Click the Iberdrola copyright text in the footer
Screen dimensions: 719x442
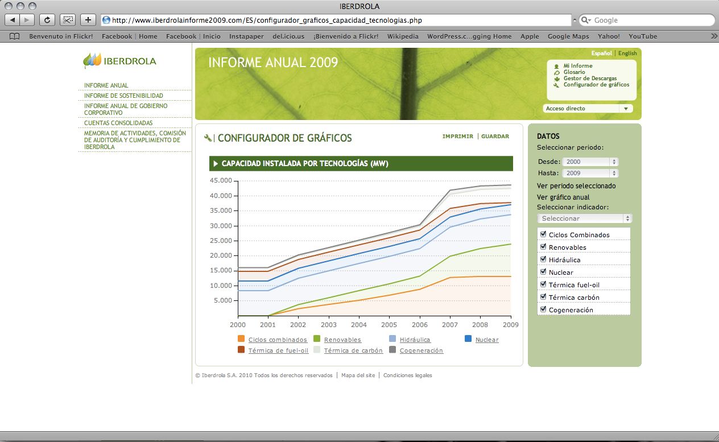click(x=265, y=375)
